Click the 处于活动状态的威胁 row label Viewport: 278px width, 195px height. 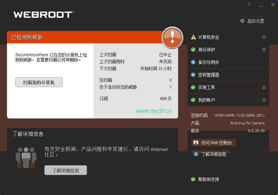(x=118, y=87)
